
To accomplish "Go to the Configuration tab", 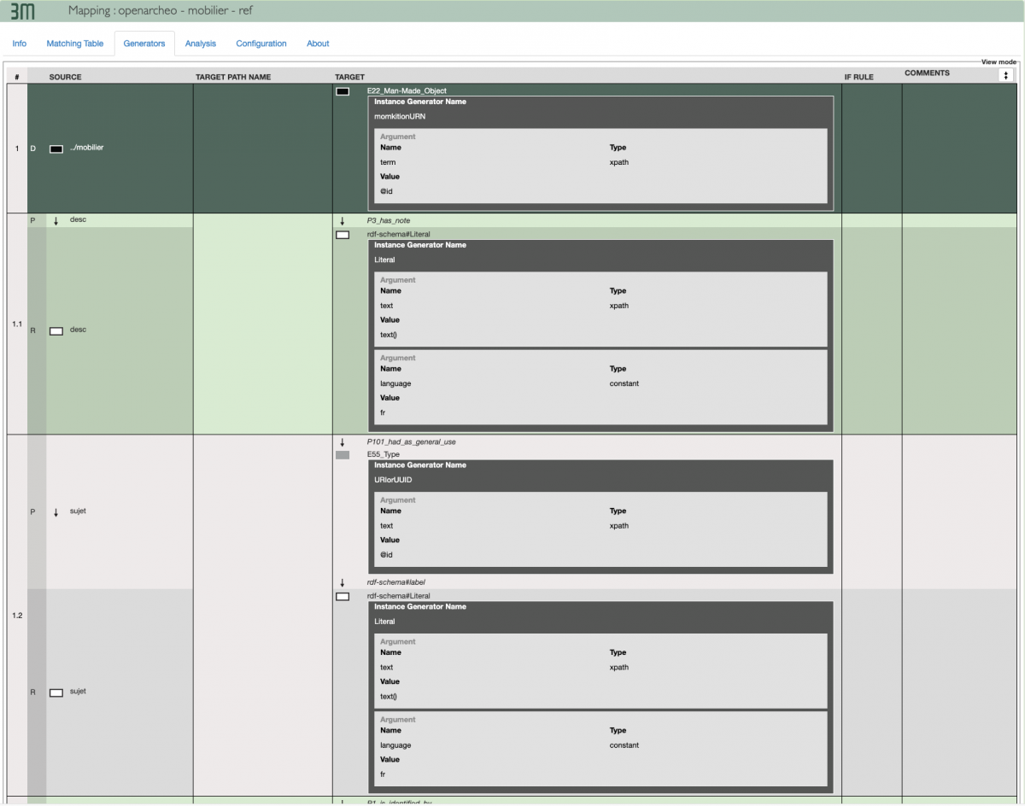I will [x=261, y=44].
